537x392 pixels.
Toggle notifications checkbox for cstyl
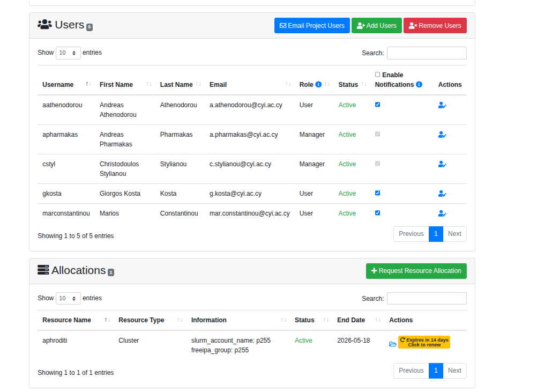click(x=377, y=164)
